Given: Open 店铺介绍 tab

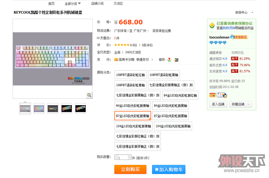Looking at the screenshot, I should pos(97,3).
